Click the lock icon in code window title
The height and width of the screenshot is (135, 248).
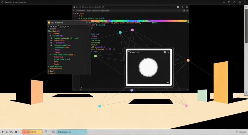pos(74,7)
